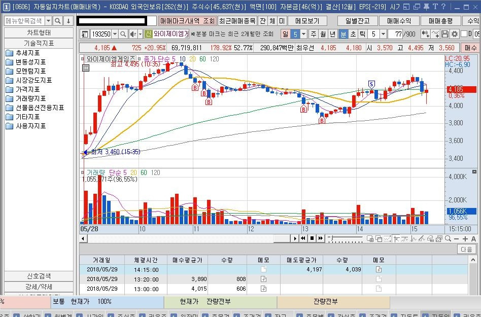Open the speaker icon dropdown arrow
Viewport: 481px width, 317px height.
point(140,34)
